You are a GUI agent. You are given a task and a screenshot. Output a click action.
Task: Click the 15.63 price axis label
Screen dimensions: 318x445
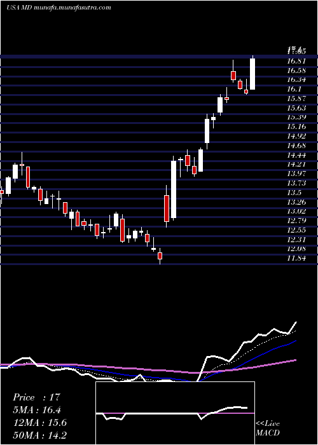296,108
